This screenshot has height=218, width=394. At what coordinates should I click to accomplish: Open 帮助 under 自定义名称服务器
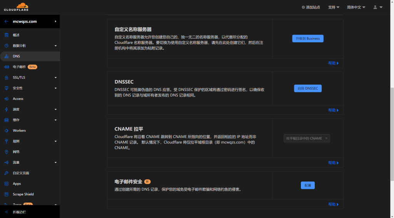coord(334,63)
